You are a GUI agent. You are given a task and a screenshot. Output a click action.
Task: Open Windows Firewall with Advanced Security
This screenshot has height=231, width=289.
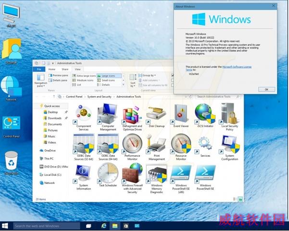(x=132, y=178)
